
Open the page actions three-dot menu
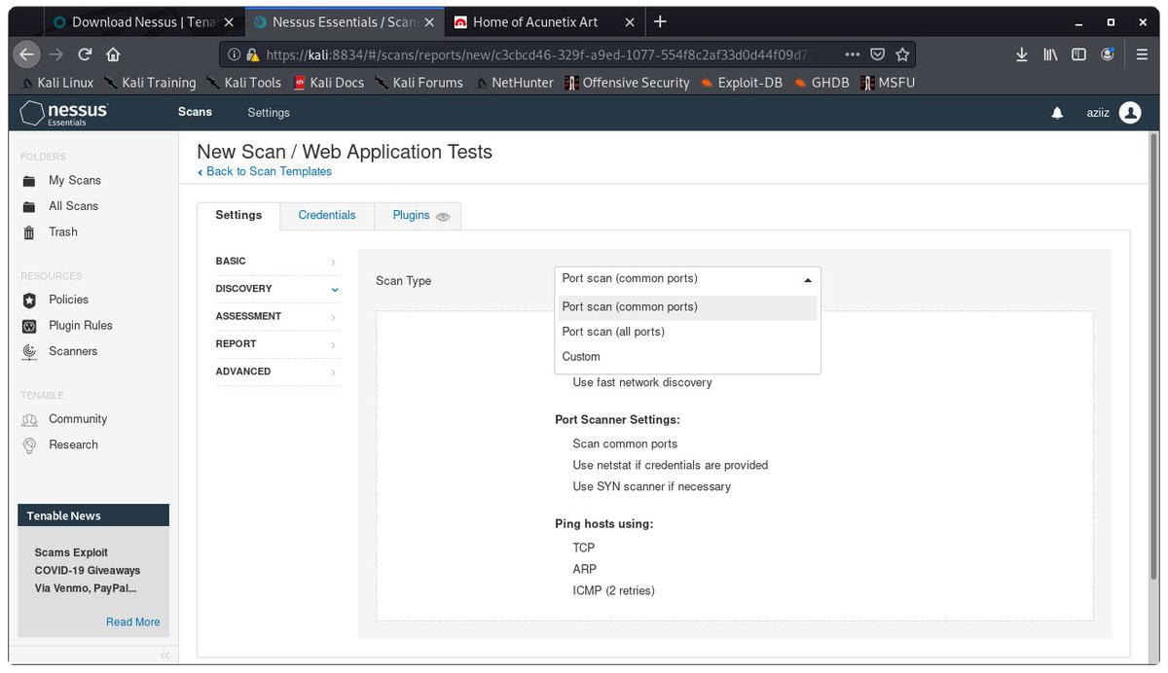click(852, 55)
